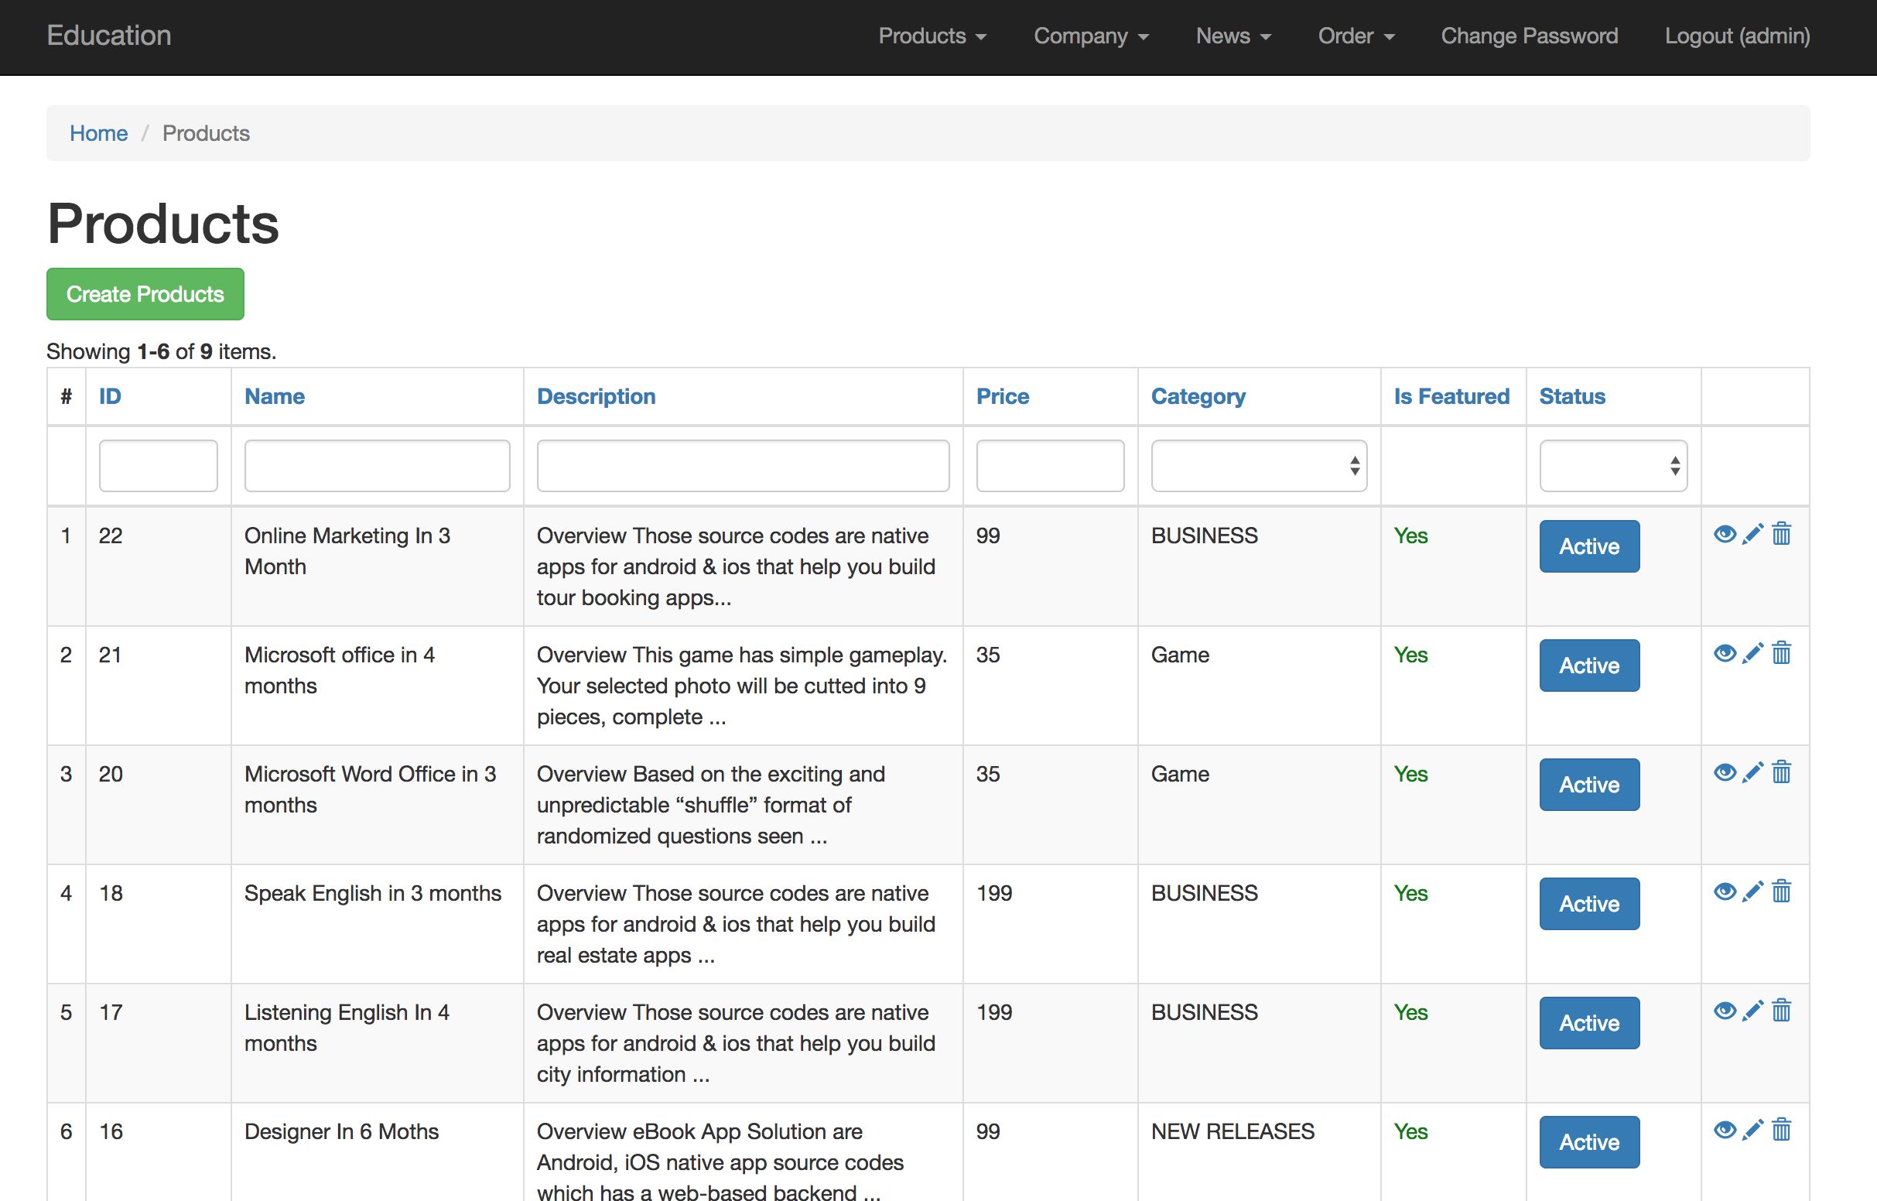
Task: Open the Status filter dropdown
Action: point(1612,467)
